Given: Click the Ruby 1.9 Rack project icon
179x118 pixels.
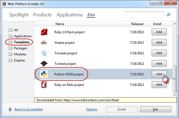Looking at the screenshot, I should click(x=44, y=32).
